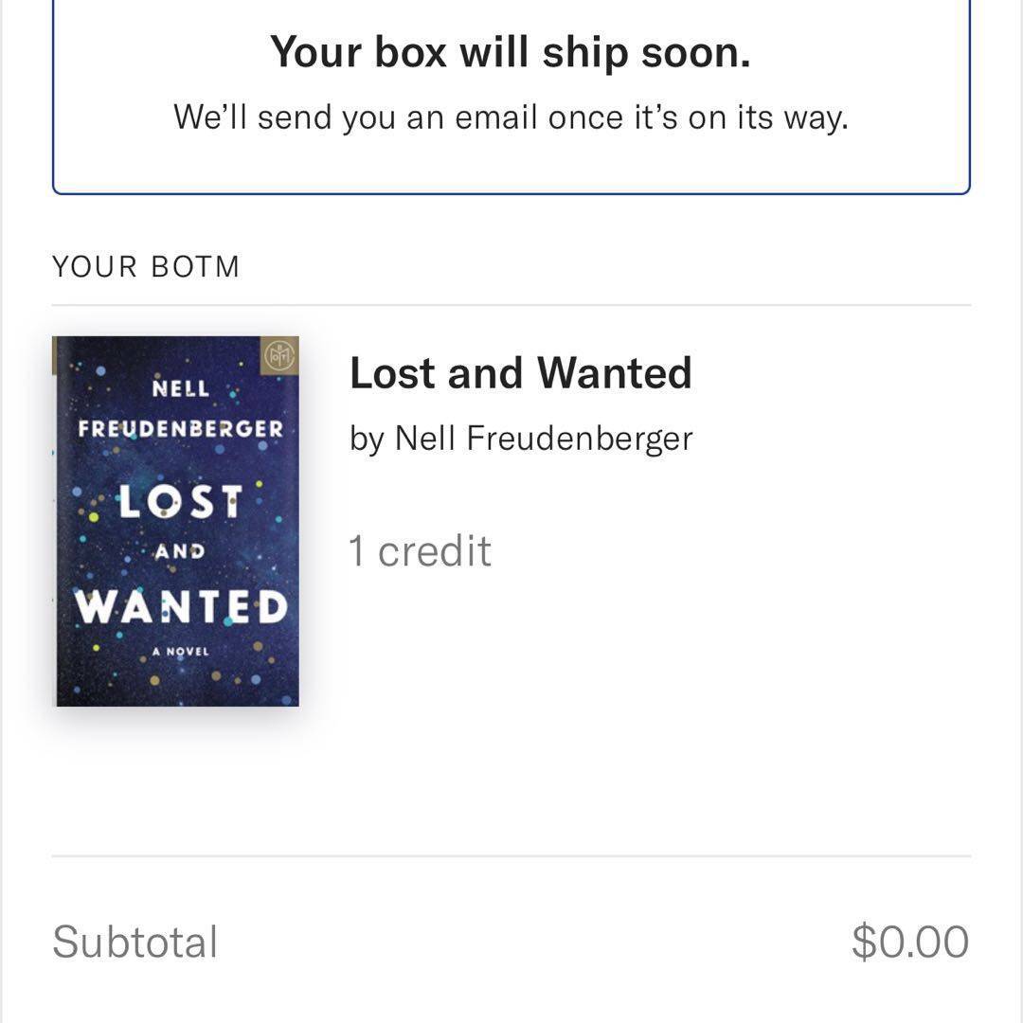The height and width of the screenshot is (1023, 1023).
Task: Click "A NOVEL" text on book cover
Action: tap(181, 652)
